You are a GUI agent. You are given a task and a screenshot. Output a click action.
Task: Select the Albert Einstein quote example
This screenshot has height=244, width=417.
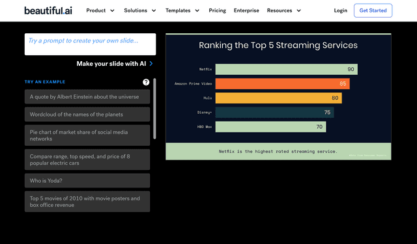pyautogui.click(x=87, y=97)
